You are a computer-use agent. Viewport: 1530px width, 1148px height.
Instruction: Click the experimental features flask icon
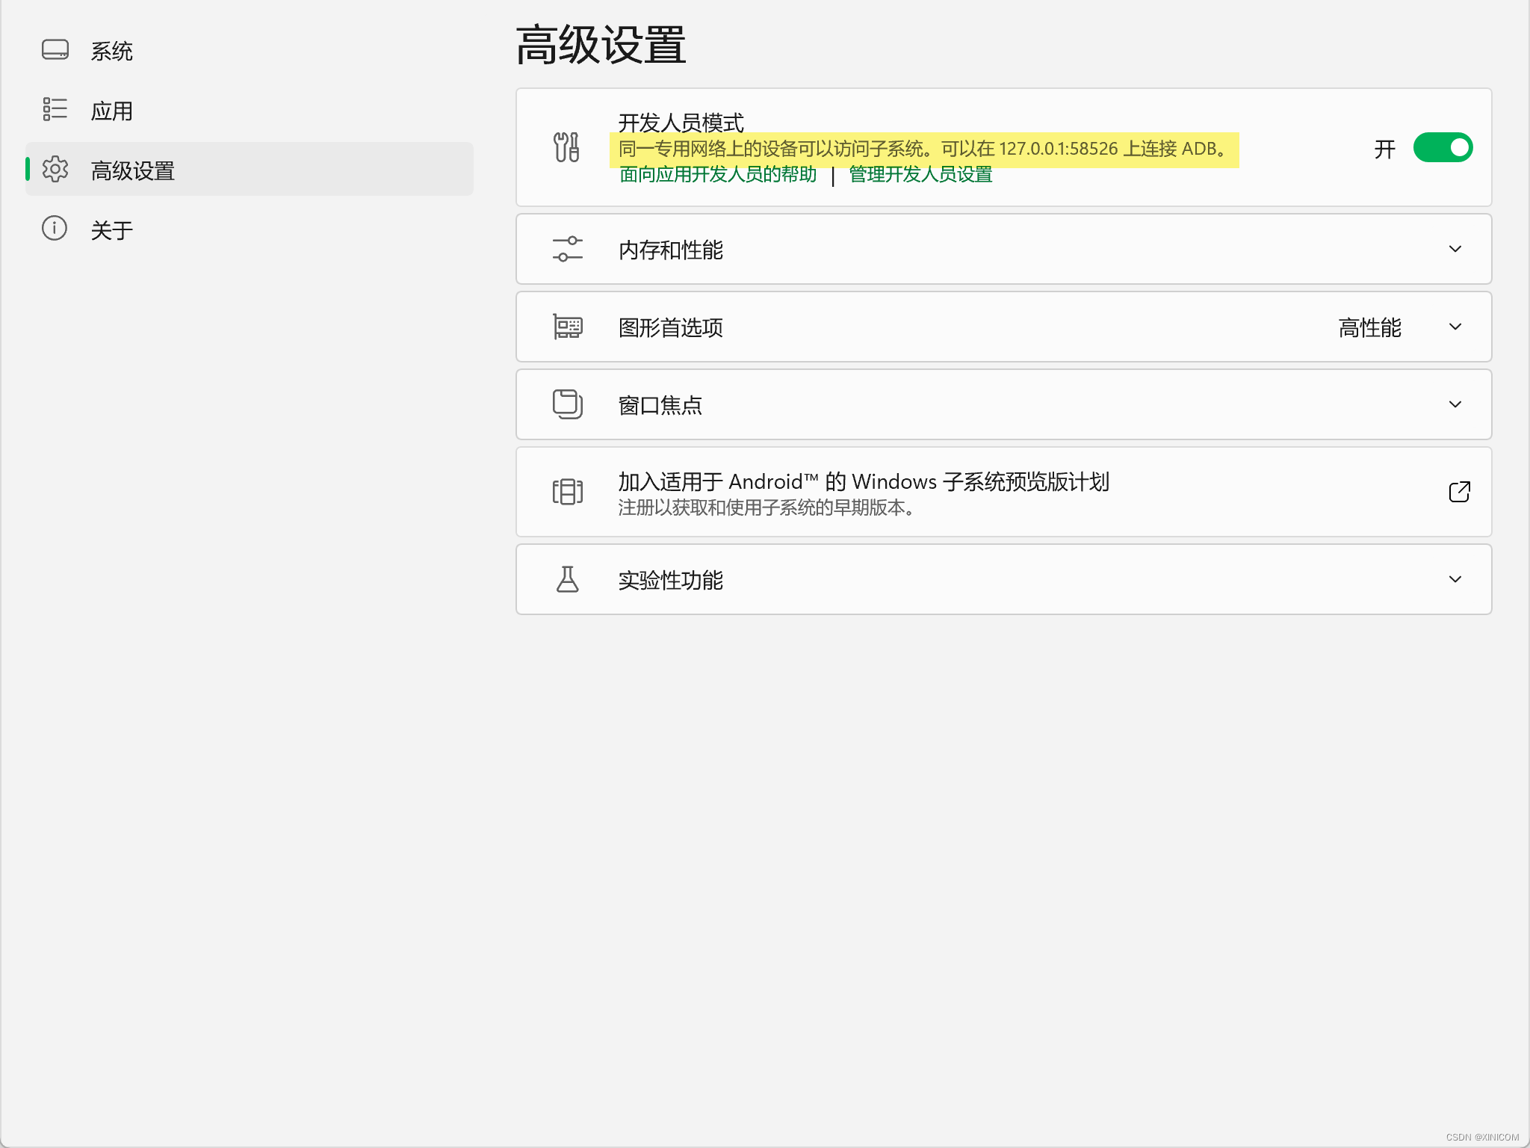(567, 579)
